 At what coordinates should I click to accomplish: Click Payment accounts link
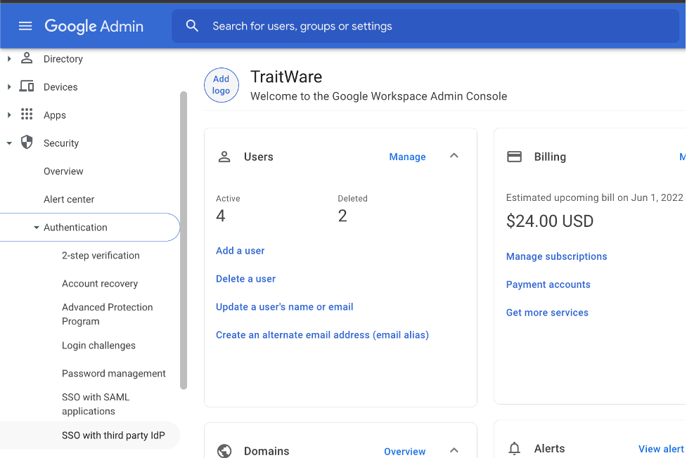(548, 284)
